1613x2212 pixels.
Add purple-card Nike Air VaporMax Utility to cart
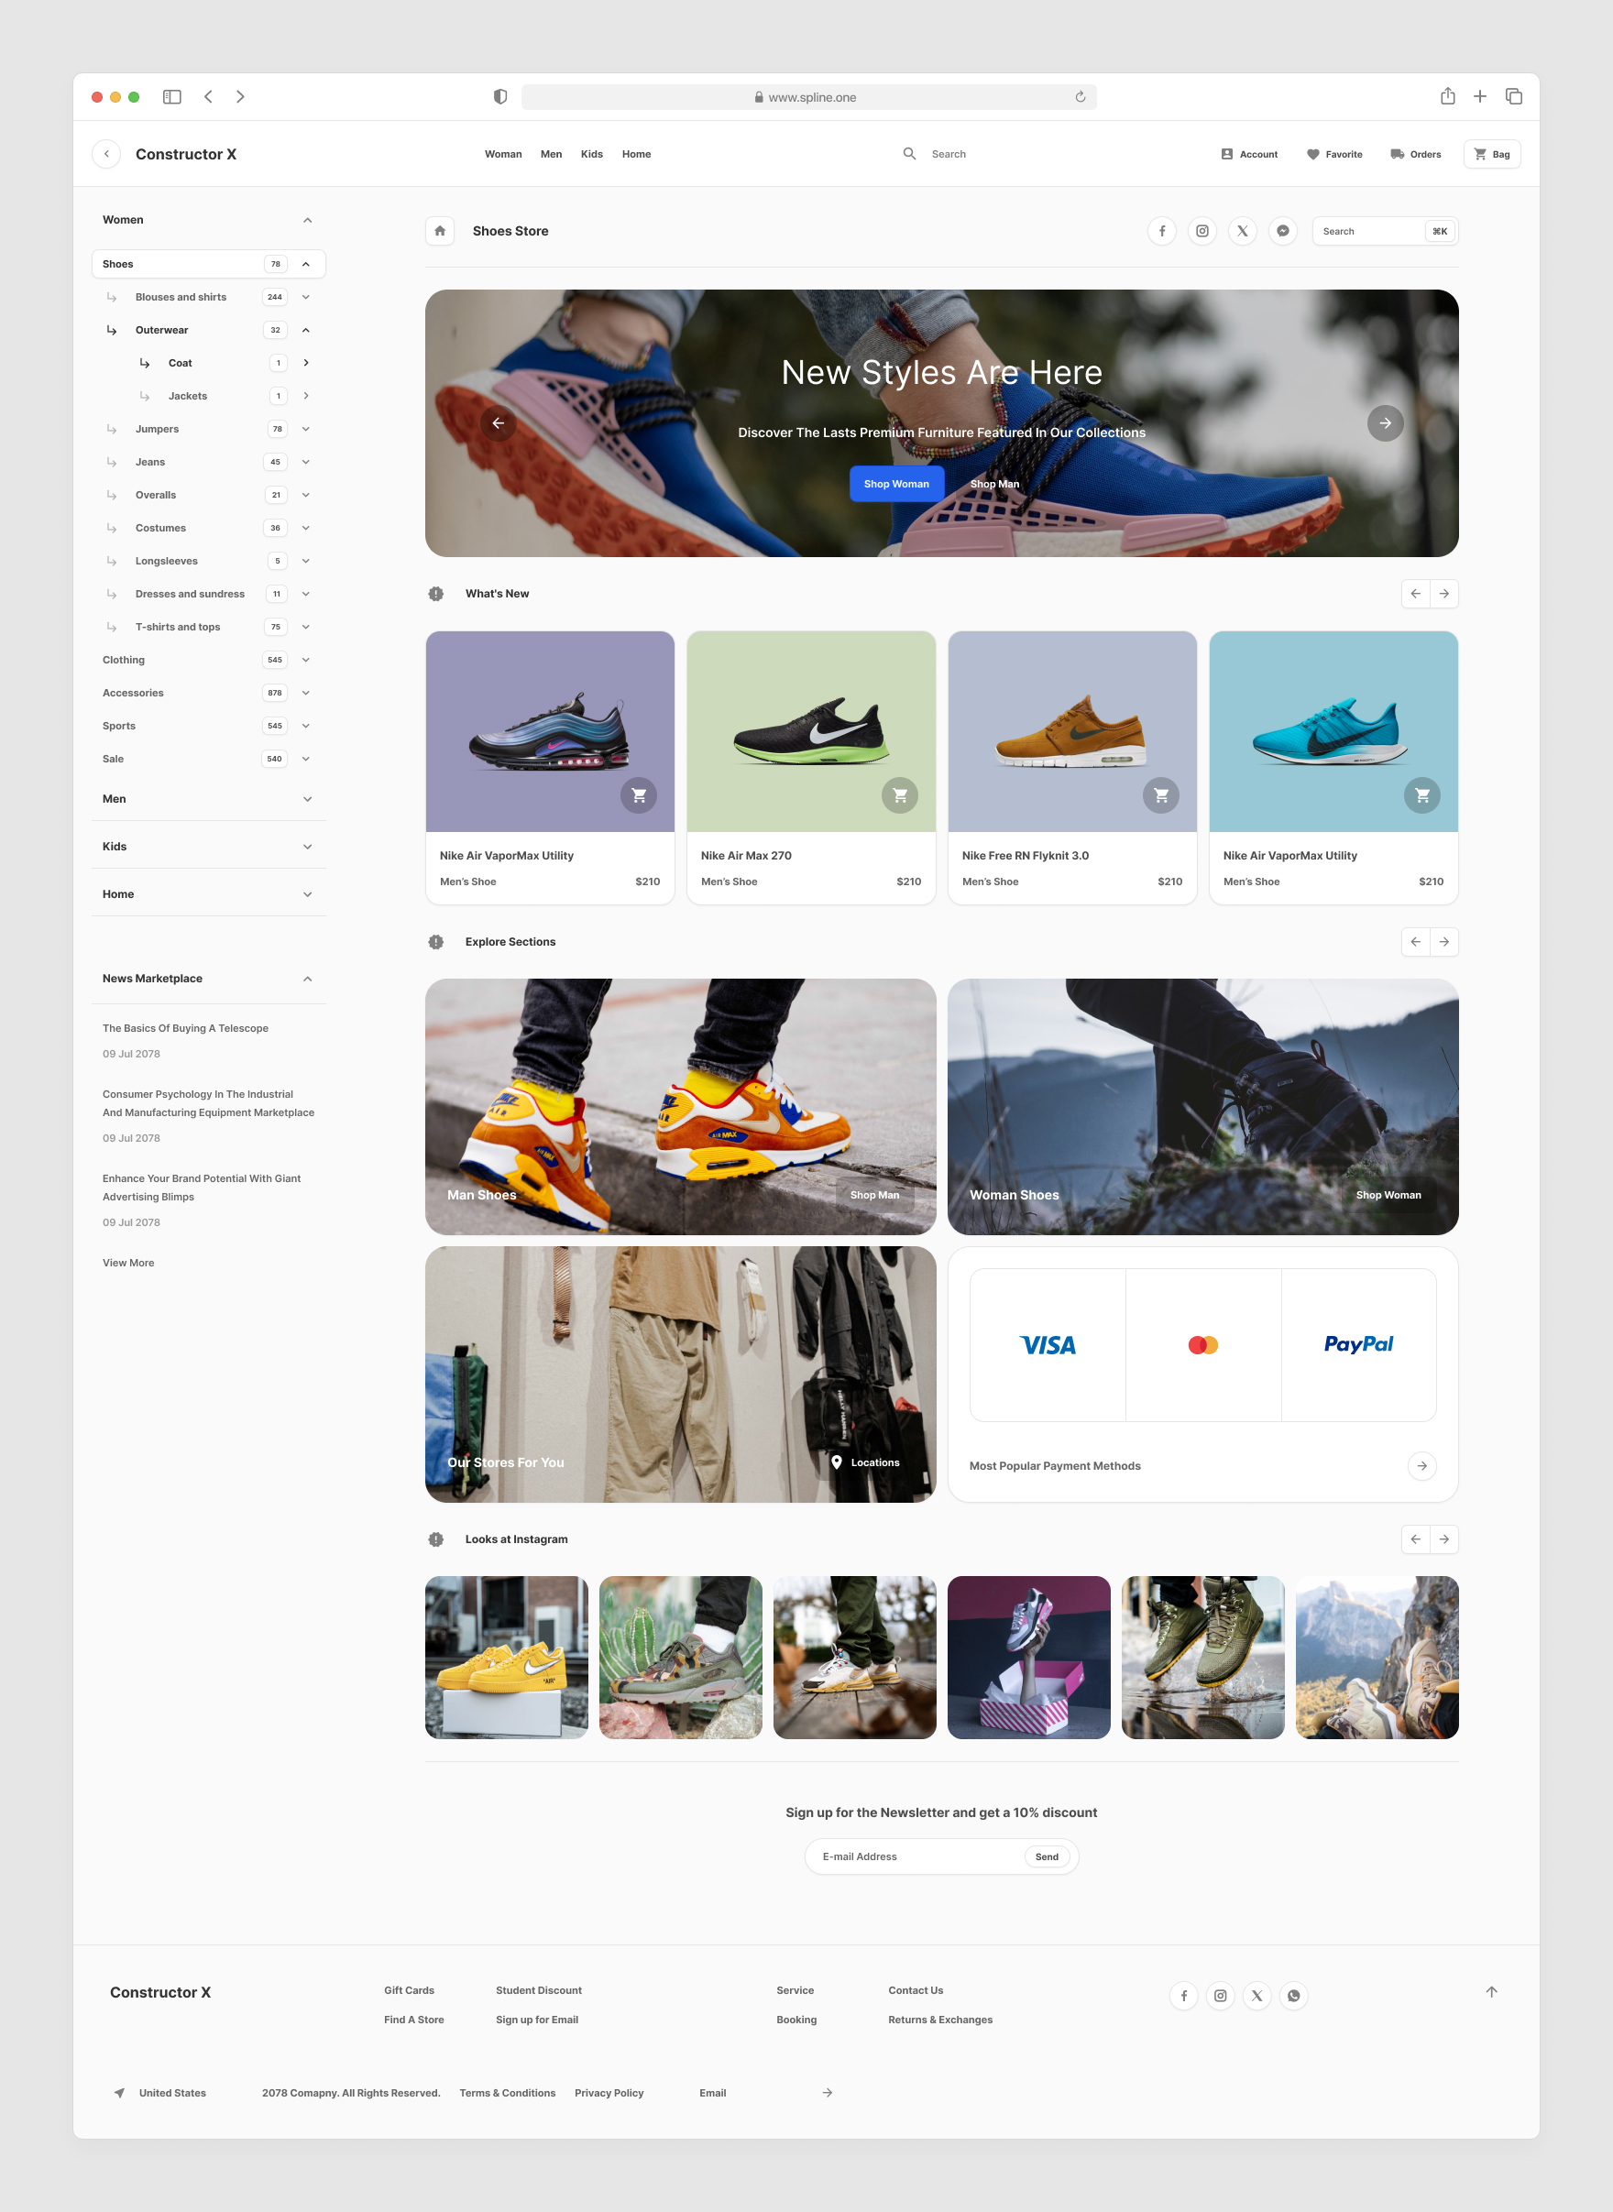click(x=639, y=795)
